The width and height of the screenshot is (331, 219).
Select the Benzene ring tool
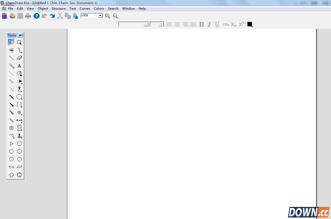(x=19, y=175)
